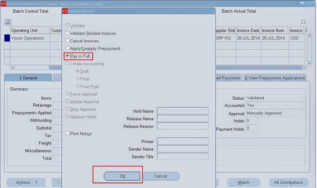This screenshot has height=188, width=317.
Task: Cancel the Invoice Actions dialog
Action: (x=161, y=176)
